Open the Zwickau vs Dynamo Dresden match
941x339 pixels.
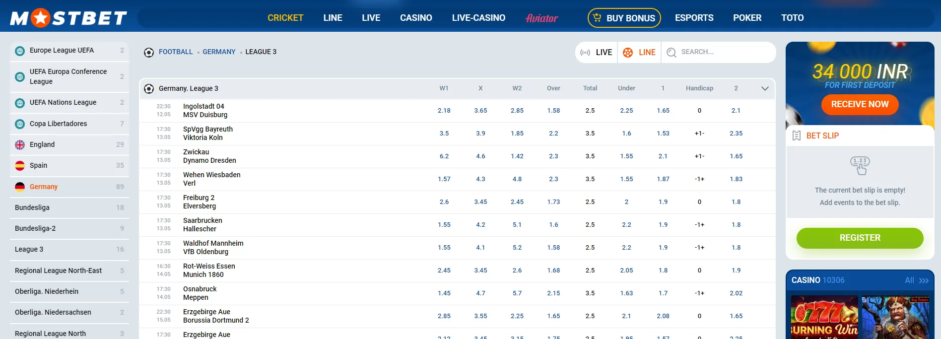coord(209,156)
